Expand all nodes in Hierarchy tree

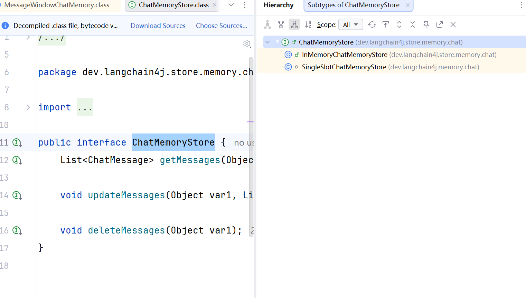399,24
